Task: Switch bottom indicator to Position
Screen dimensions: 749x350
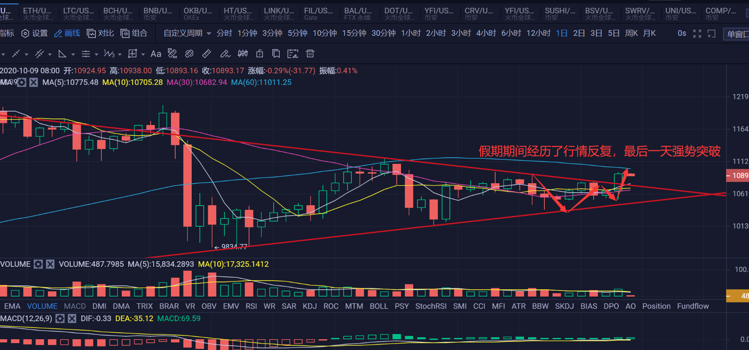Action: (656, 306)
